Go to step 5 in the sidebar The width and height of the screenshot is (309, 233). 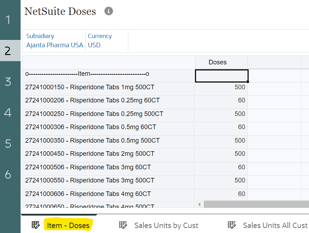click(x=8, y=144)
